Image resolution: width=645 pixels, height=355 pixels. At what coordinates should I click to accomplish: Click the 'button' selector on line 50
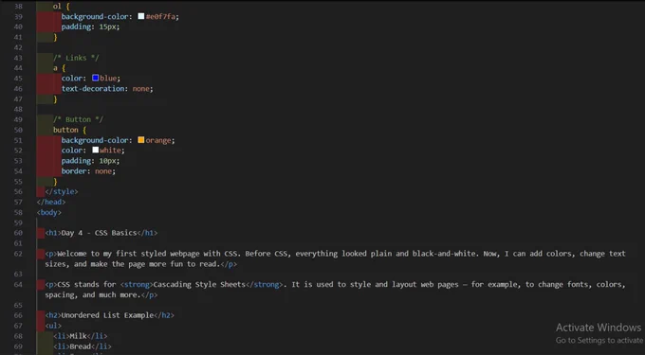coord(65,130)
